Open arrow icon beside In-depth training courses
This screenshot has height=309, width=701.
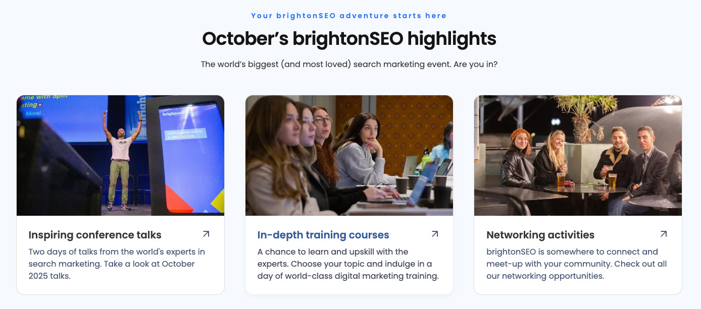(x=435, y=234)
